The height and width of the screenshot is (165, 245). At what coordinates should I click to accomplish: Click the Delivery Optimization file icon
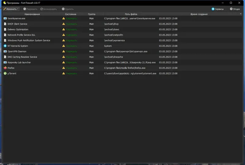tap(5, 29)
